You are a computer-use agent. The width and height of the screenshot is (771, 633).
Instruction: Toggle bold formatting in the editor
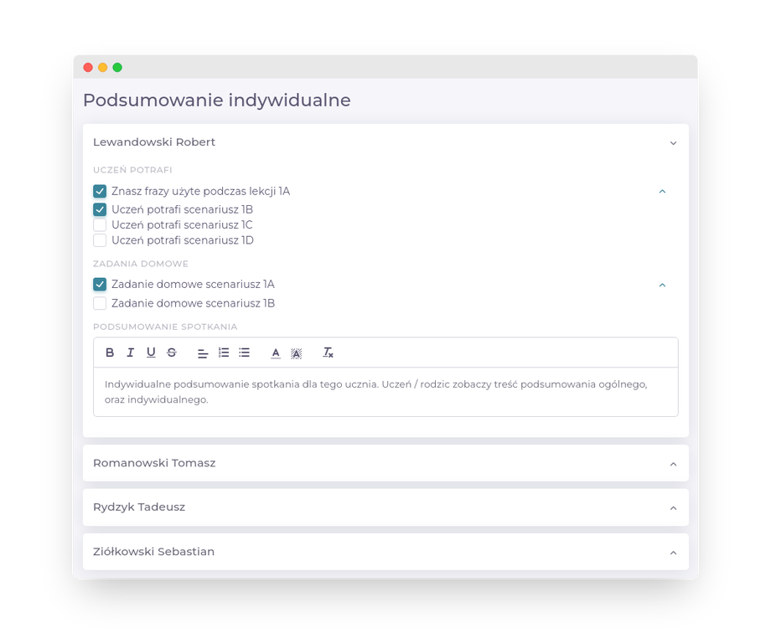coord(110,353)
